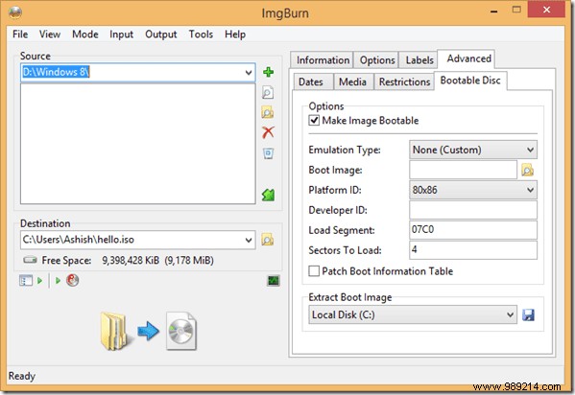Add a file with the green plus icon

[x=268, y=72]
